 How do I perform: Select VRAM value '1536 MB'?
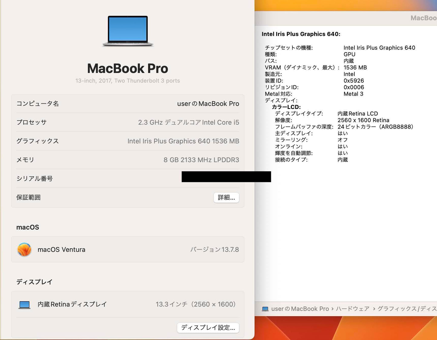point(355,68)
